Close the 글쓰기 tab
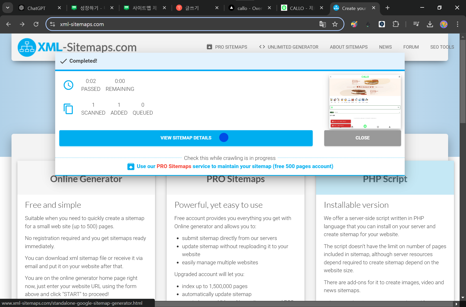Viewport: 466px width, 307px height. (x=217, y=8)
